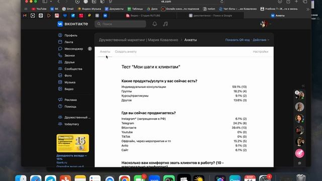This screenshot has height=181, width=322.
Task: Open the notifications bell in VK header
Action: pos(154,24)
